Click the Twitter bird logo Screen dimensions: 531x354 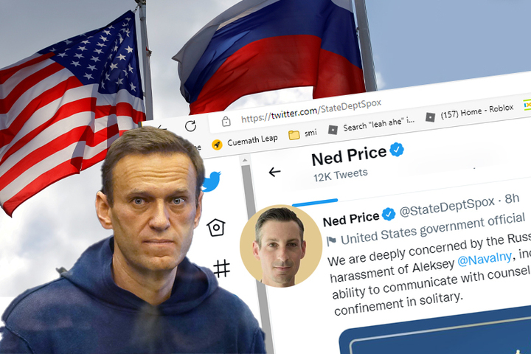(212, 181)
